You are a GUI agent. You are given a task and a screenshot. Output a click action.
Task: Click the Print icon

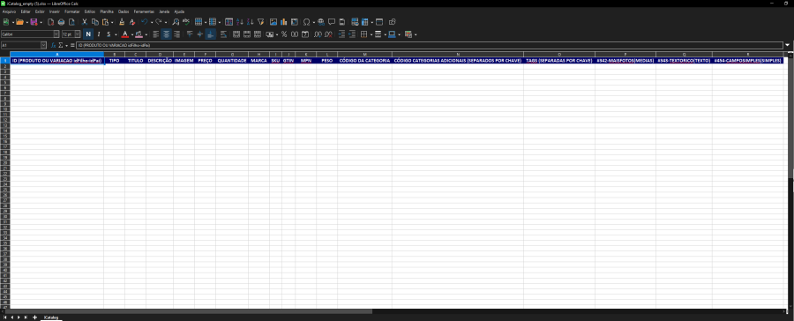point(61,22)
